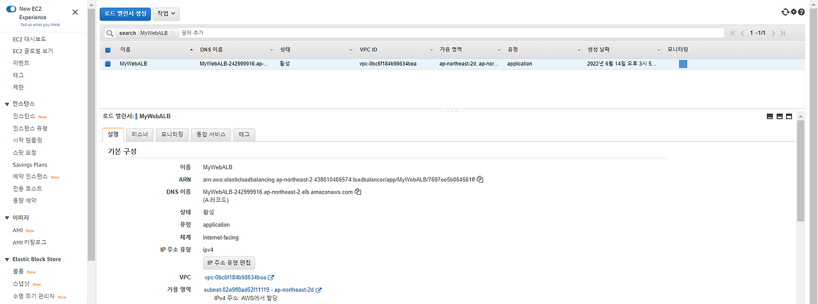Open subnet external link icon
This screenshot has height=304, width=818.
318,290
